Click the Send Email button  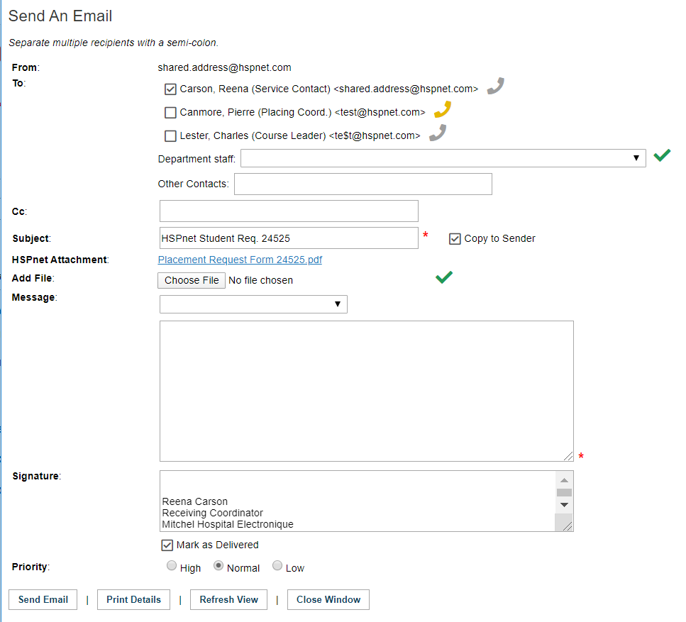[x=43, y=600]
